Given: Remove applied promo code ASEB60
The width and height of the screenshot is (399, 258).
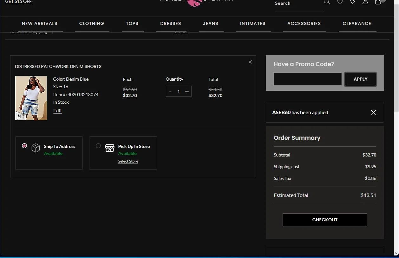Looking at the screenshot, I should pos(373,112).
